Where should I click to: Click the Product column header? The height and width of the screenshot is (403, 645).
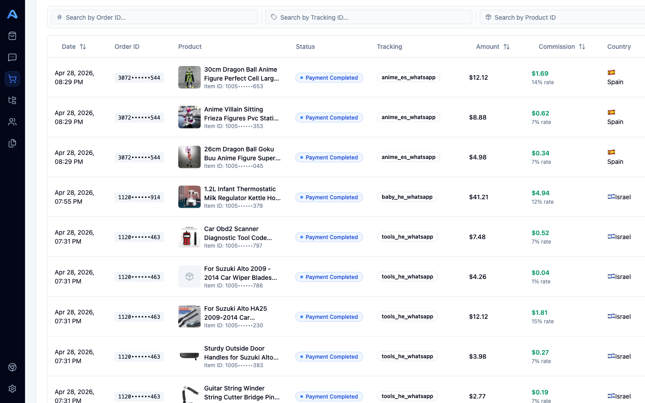pyautogui.click(x=190, y=47)
